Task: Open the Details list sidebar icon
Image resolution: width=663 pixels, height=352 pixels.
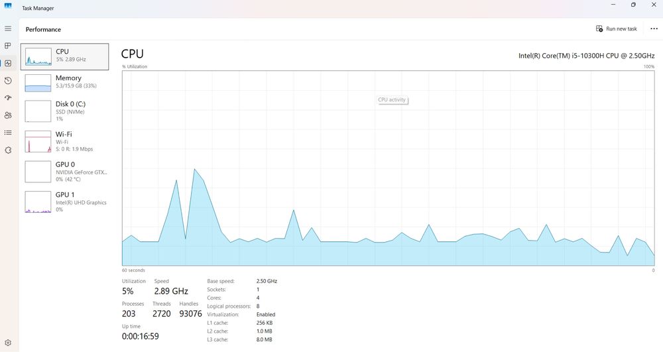Action: point(7,133)
